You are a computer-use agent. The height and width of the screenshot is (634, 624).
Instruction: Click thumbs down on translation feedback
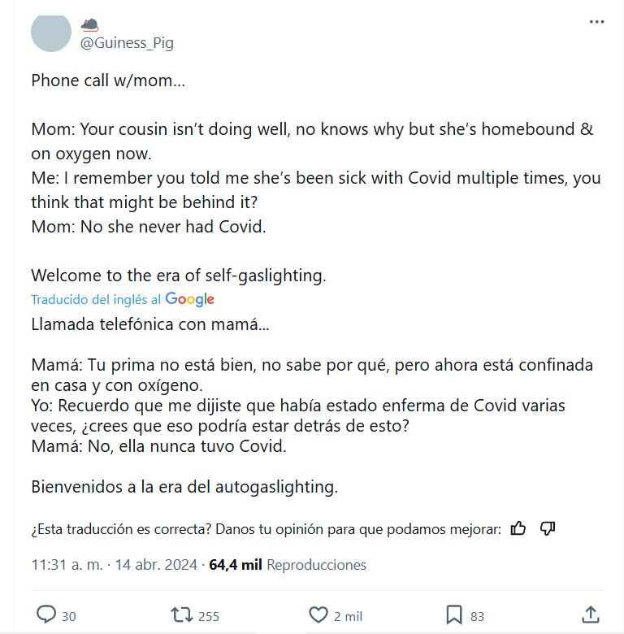[x=548, y=529]
